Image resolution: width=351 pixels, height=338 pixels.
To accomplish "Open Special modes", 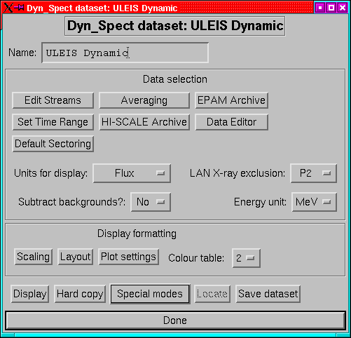I will 150,294.
